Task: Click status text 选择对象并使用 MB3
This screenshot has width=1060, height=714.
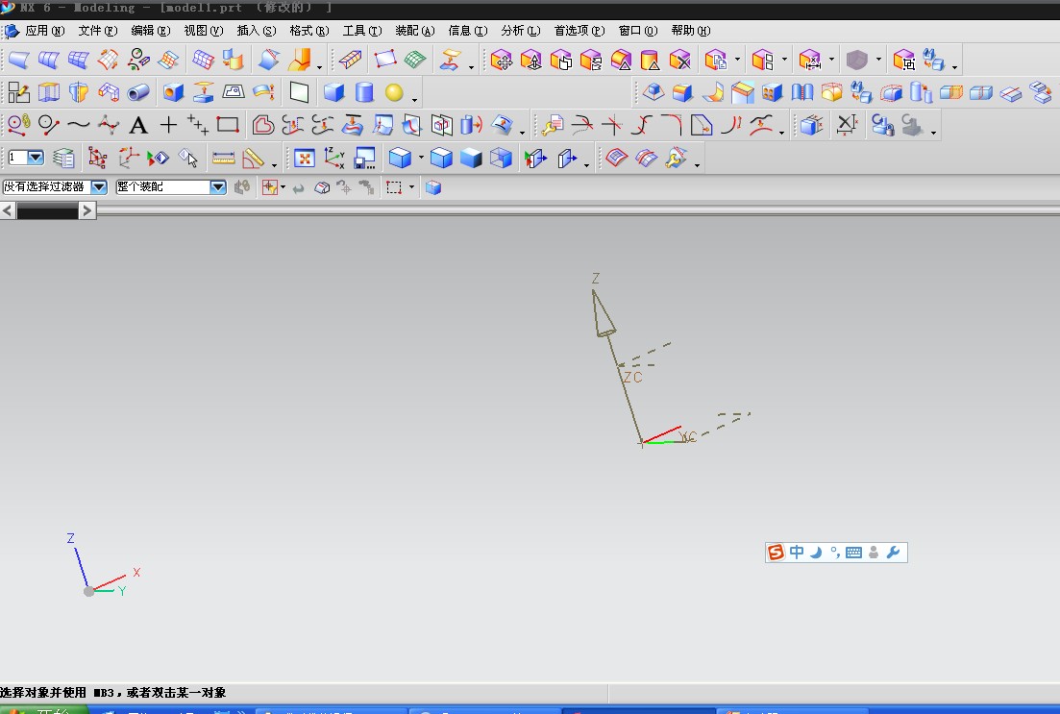Action: 57,692
